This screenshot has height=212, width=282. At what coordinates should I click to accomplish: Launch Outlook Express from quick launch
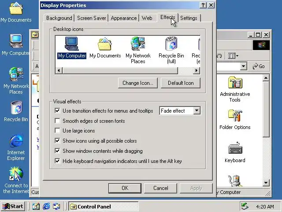pyautogui.click(x=56, y=206)
